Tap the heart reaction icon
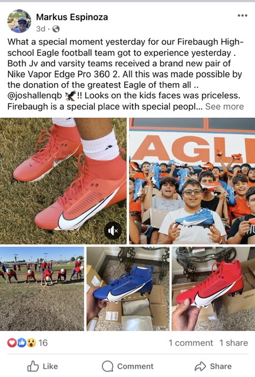 (x=12, y=343)
